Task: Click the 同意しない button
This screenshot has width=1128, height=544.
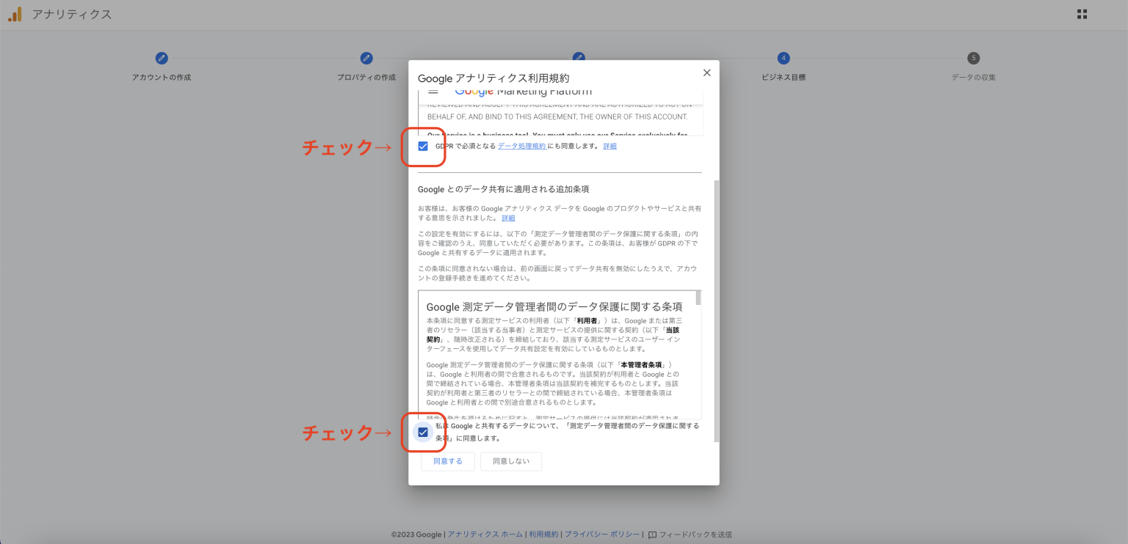Action: tap(510, 461)
